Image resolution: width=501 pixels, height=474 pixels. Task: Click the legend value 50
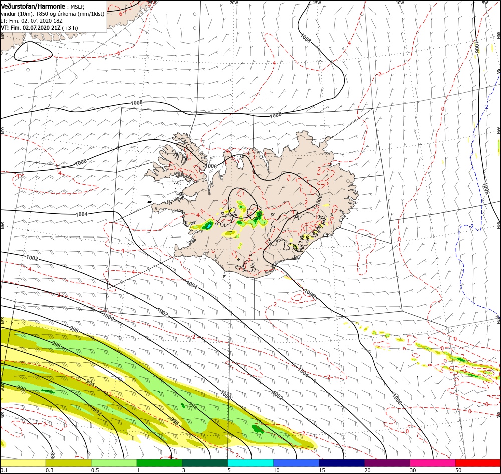tap(458, 470)
